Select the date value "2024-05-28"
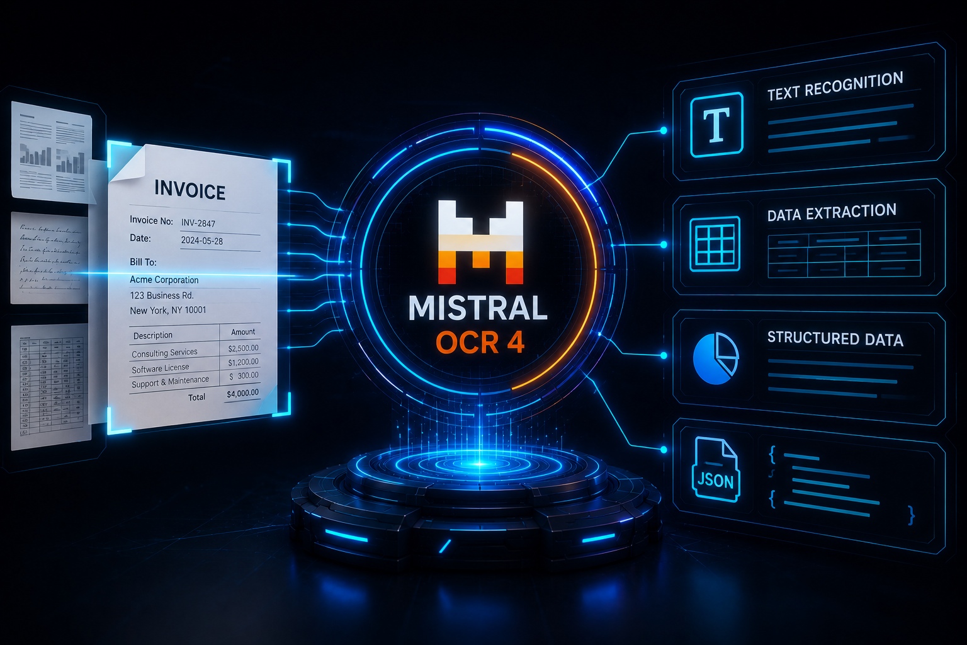This screenshot has height=645, width=967. click(202, 241)
